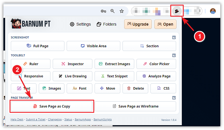Bookmark this page with the star icon

122,11
